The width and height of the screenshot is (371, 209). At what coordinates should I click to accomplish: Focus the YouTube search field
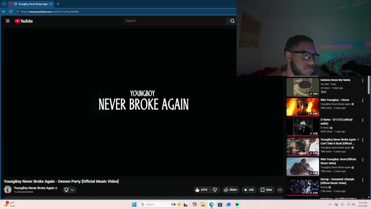click(x=175, y=21)
